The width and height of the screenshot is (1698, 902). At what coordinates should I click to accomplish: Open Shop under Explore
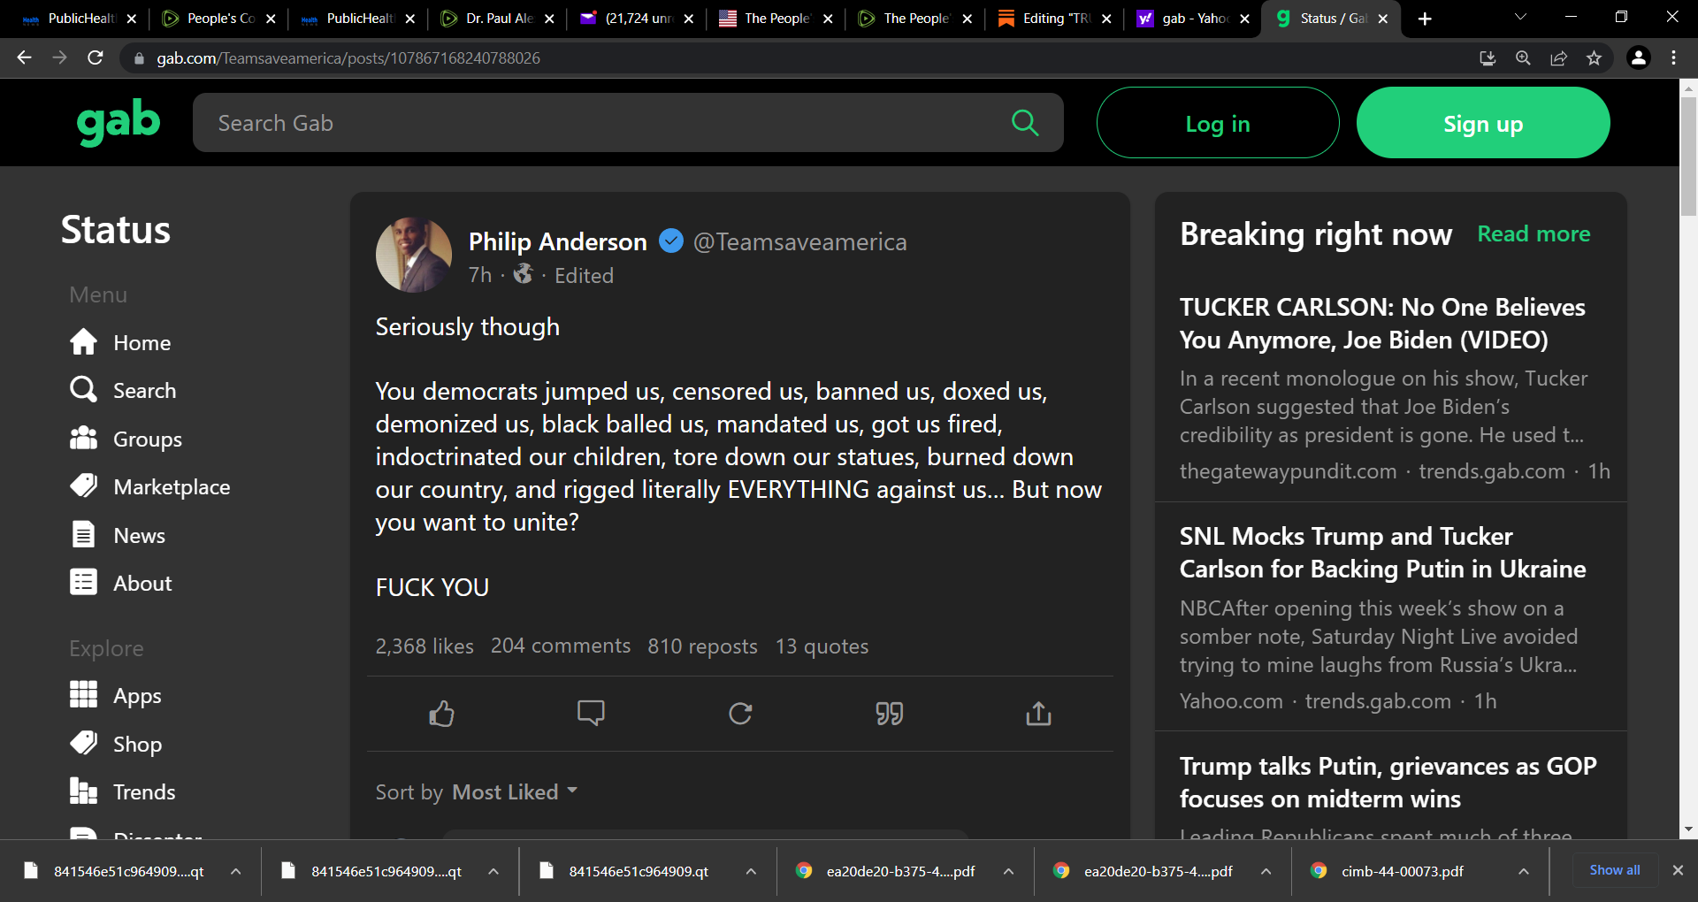point(116,744)
